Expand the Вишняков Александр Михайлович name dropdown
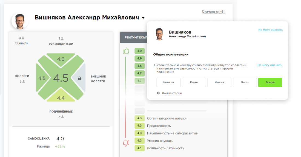Viewport: 301px width, 157px height. pyautogui.click(x=143, y=17)
